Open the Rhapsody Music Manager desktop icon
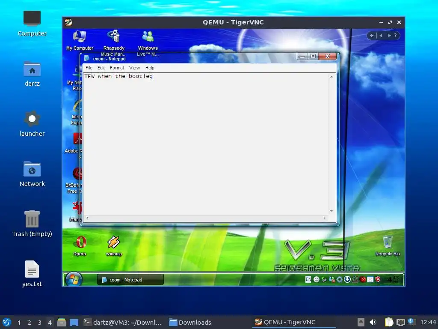438x329 pixels. click(114, 40)
